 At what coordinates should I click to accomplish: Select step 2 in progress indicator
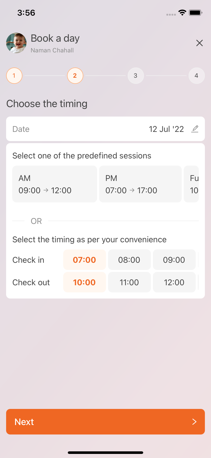point(75,76)
